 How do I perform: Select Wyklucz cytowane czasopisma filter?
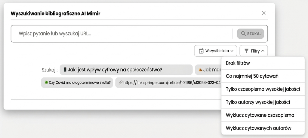coord(263,115)
